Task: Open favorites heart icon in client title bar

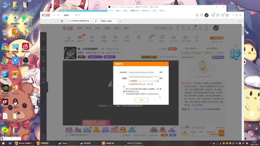Action: tap(201, 15)
